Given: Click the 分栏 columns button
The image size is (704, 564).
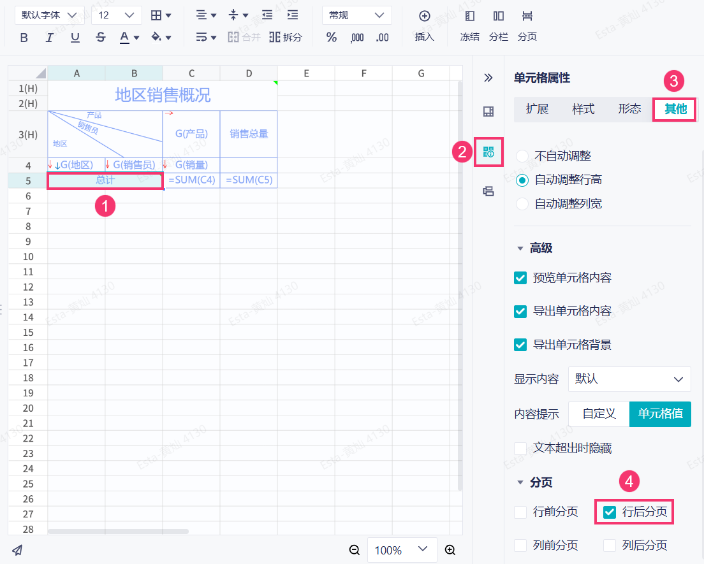Looking at the screenshot, I should 499,26.
